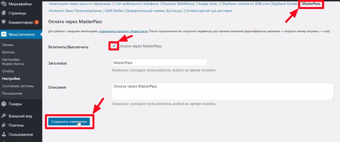Screen dimensions: 340x142
Task: Select the MasterPass section tab
Action: 311,4
